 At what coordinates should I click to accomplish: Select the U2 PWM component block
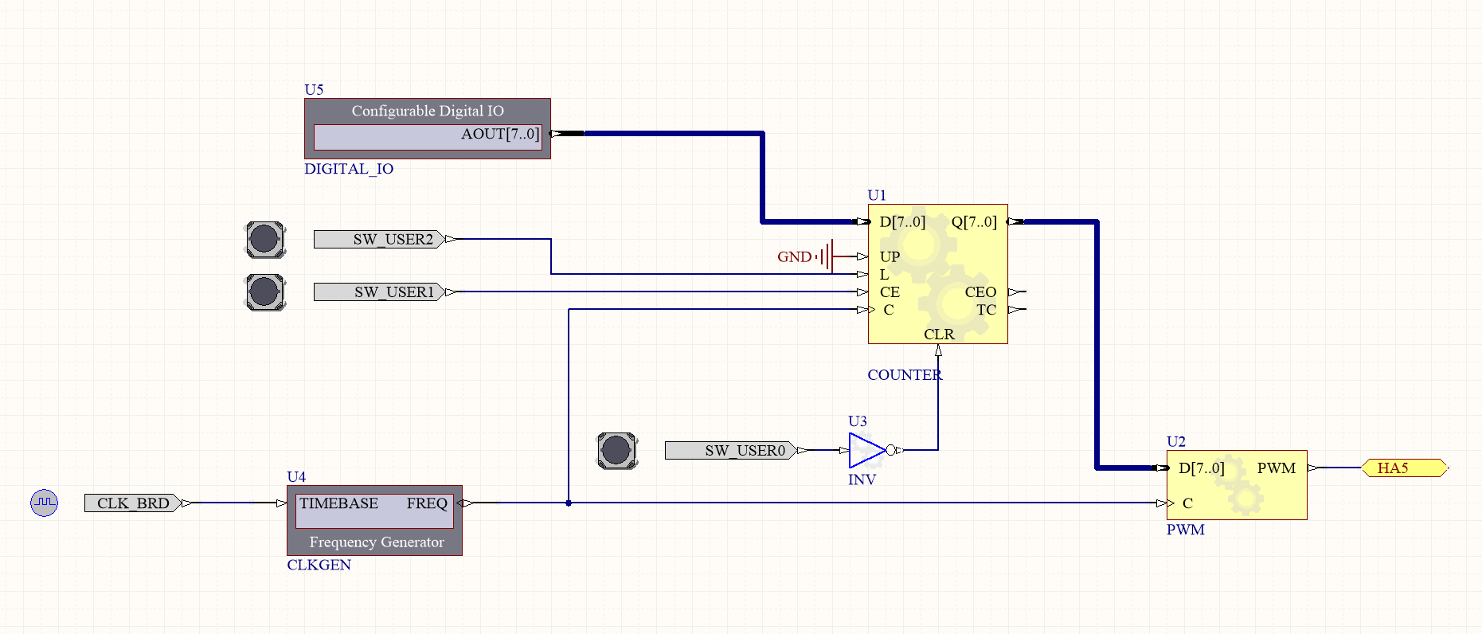click(x=1236, y=485)
